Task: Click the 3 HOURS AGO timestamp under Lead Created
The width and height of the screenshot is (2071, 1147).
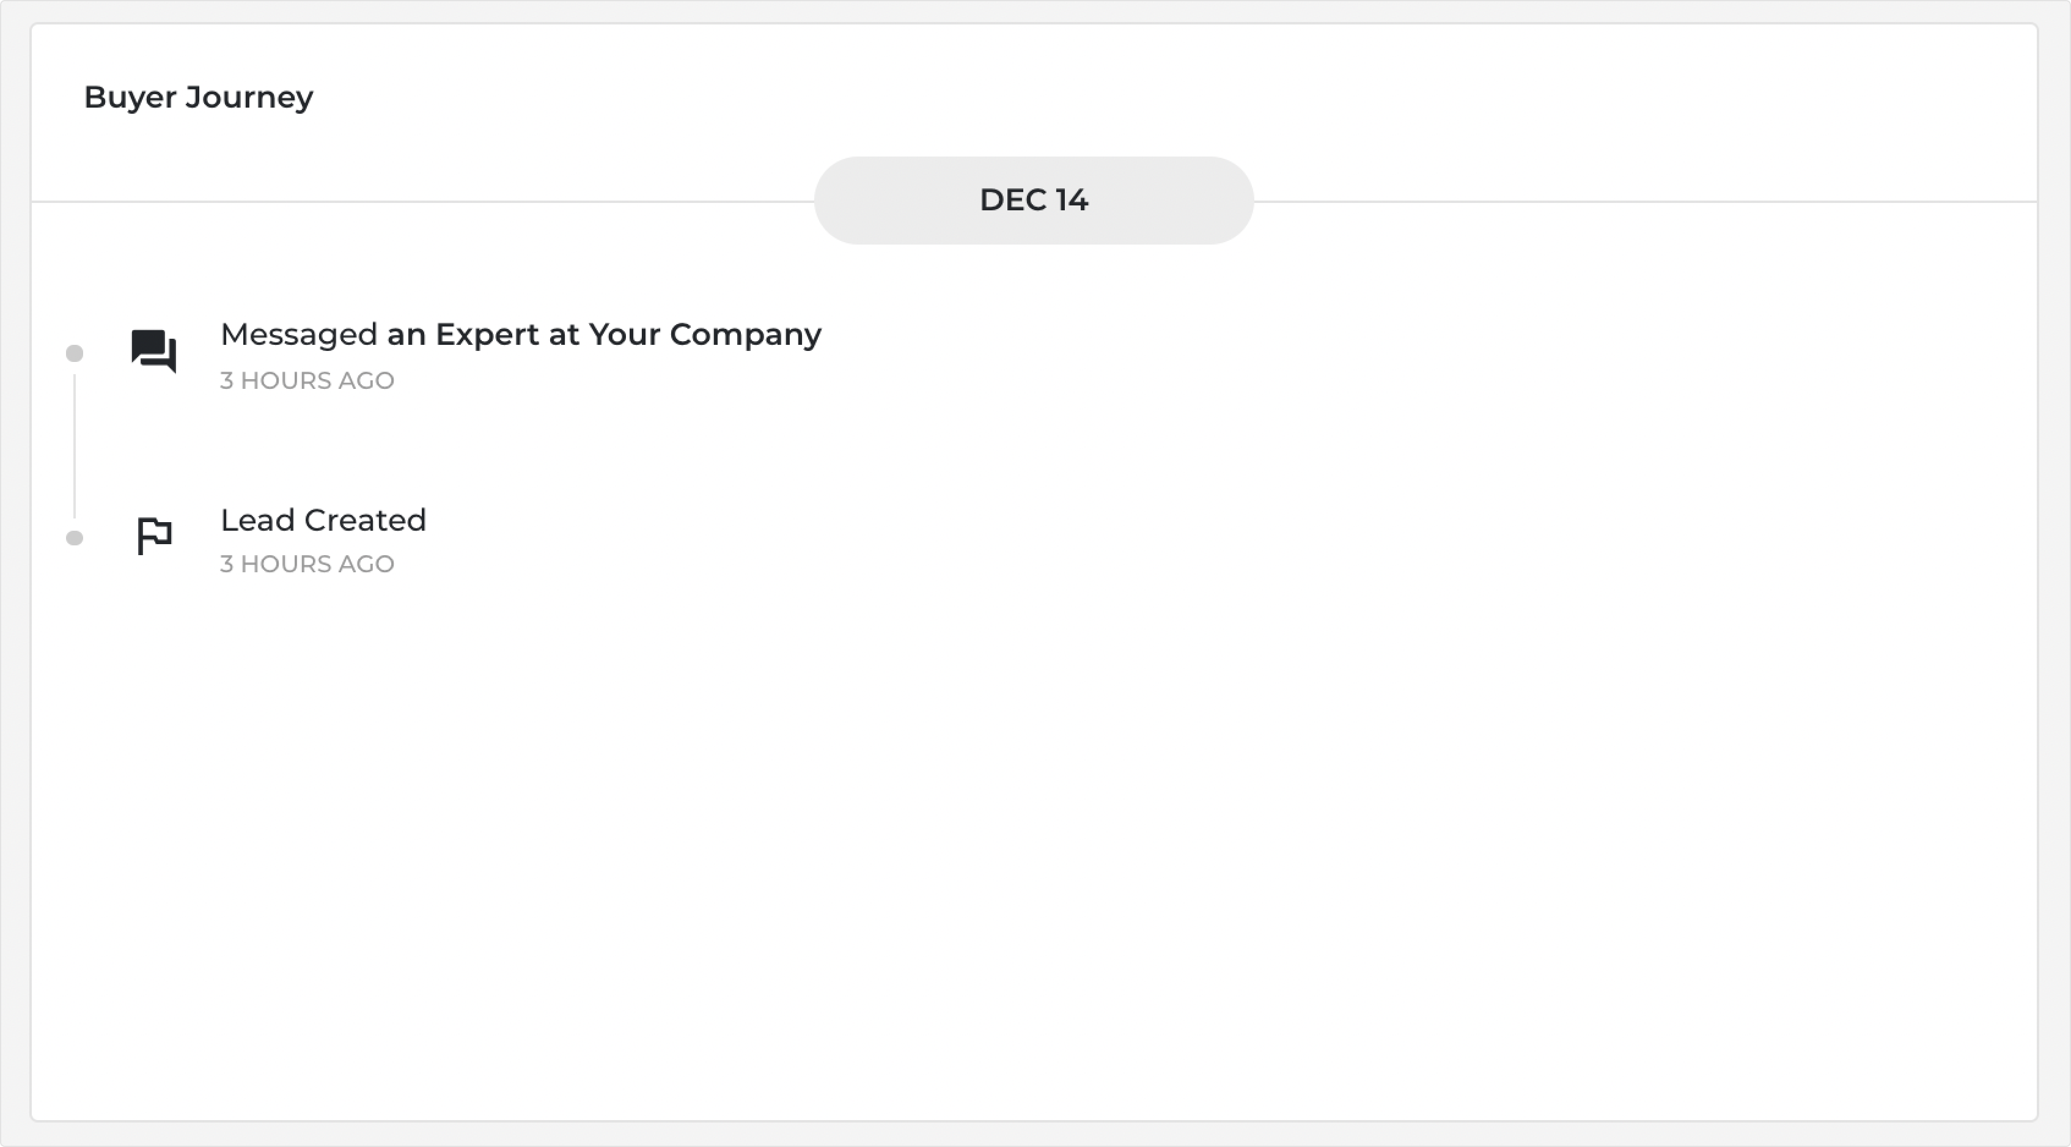Action: coord(307,564)
